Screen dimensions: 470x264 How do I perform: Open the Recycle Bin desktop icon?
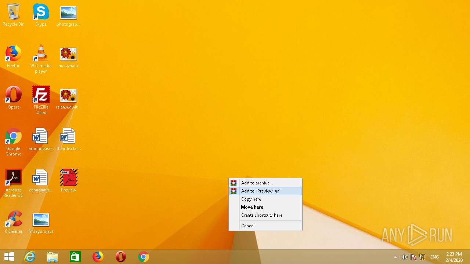14,15
